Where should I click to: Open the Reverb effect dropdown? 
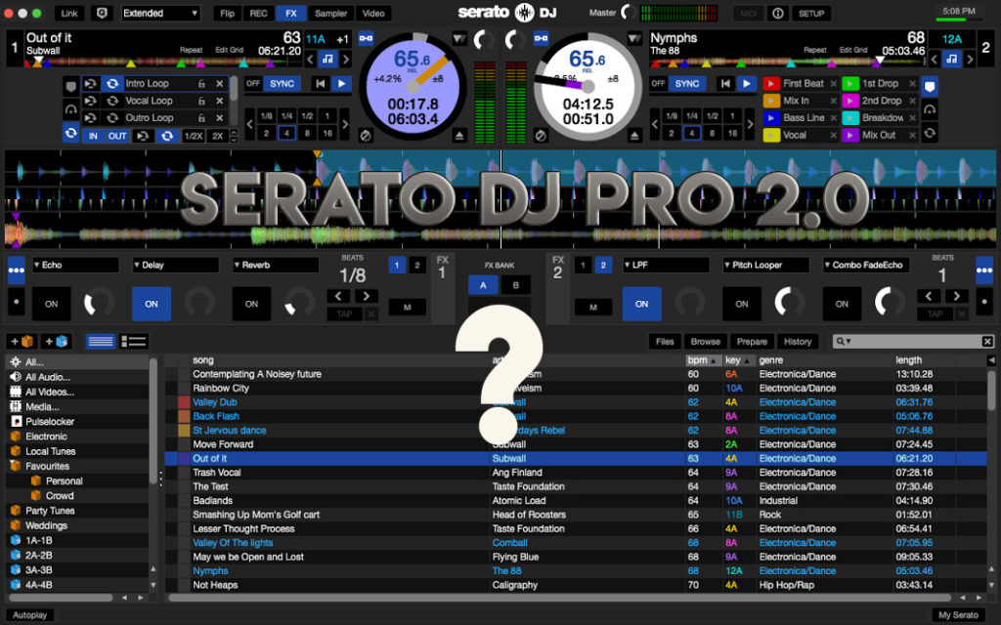click(x=275, y=265)
